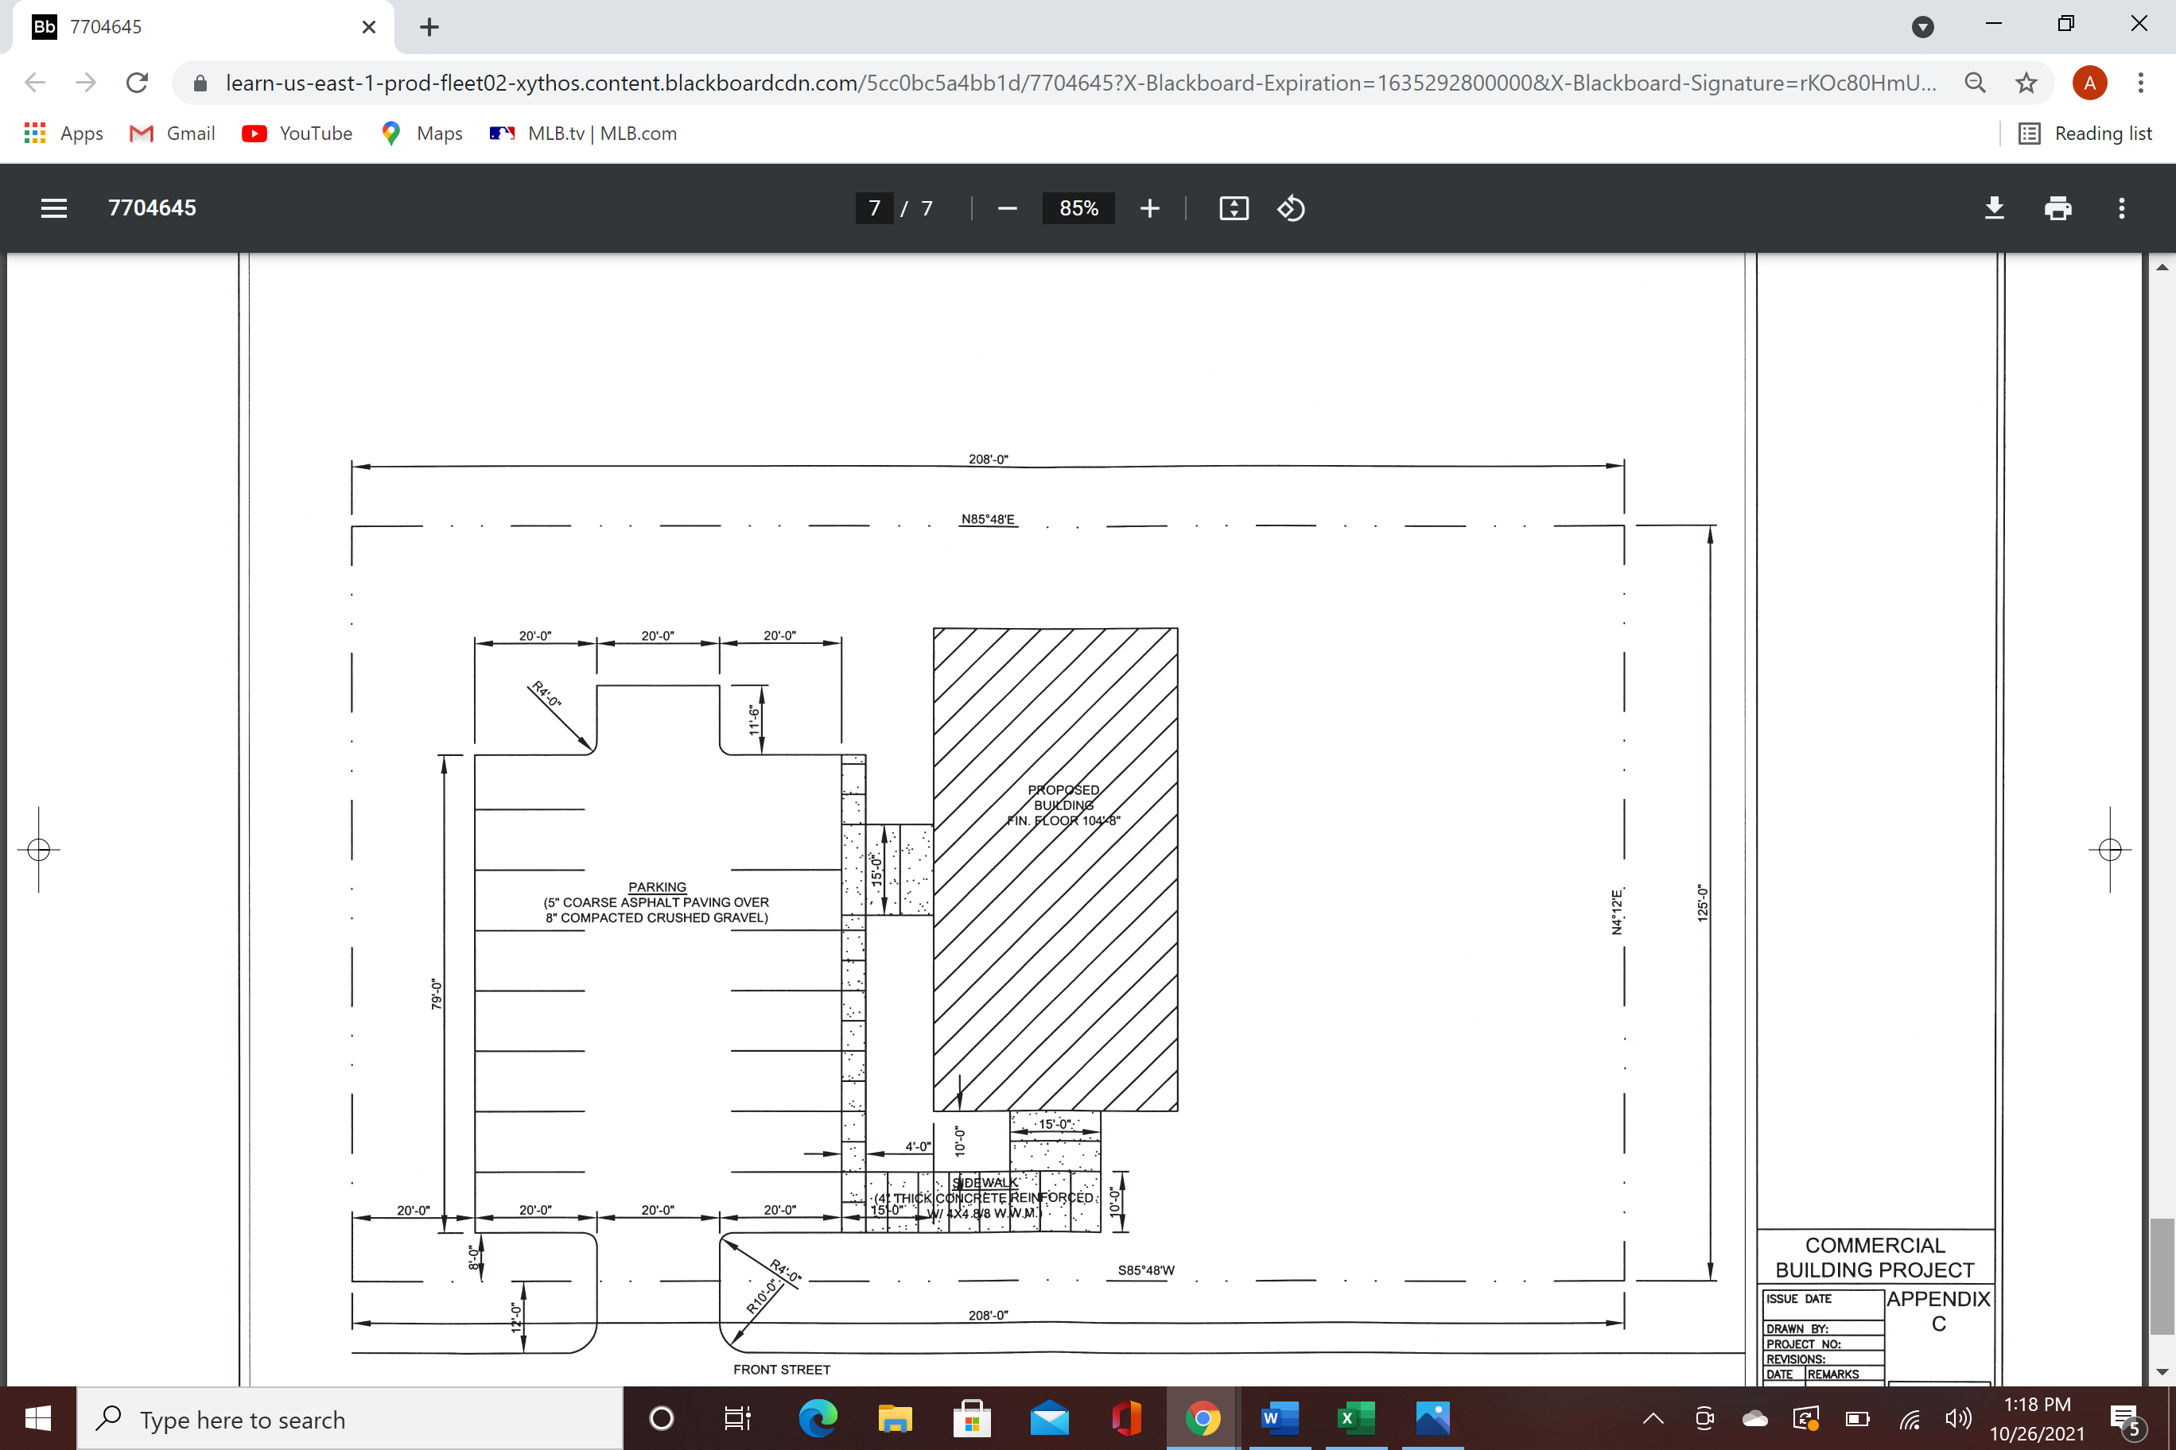The width and height of the screenshot is (2176, 1450).
Task: Switch to Excel in the taskbar
Action: click(1356, 1417)
